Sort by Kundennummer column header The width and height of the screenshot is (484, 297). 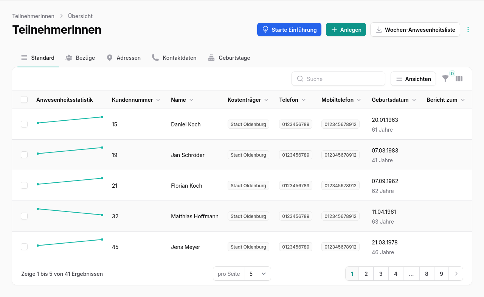(x=136, y=100)
